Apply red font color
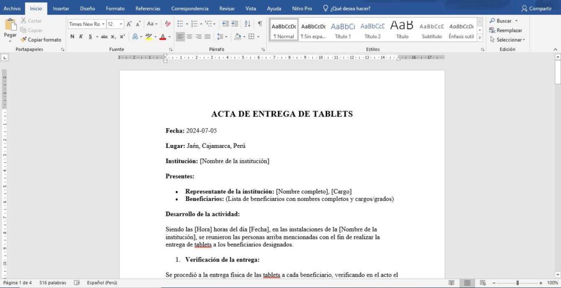The width and height of the screenshot is (561, 288). (x=163, y=37)
